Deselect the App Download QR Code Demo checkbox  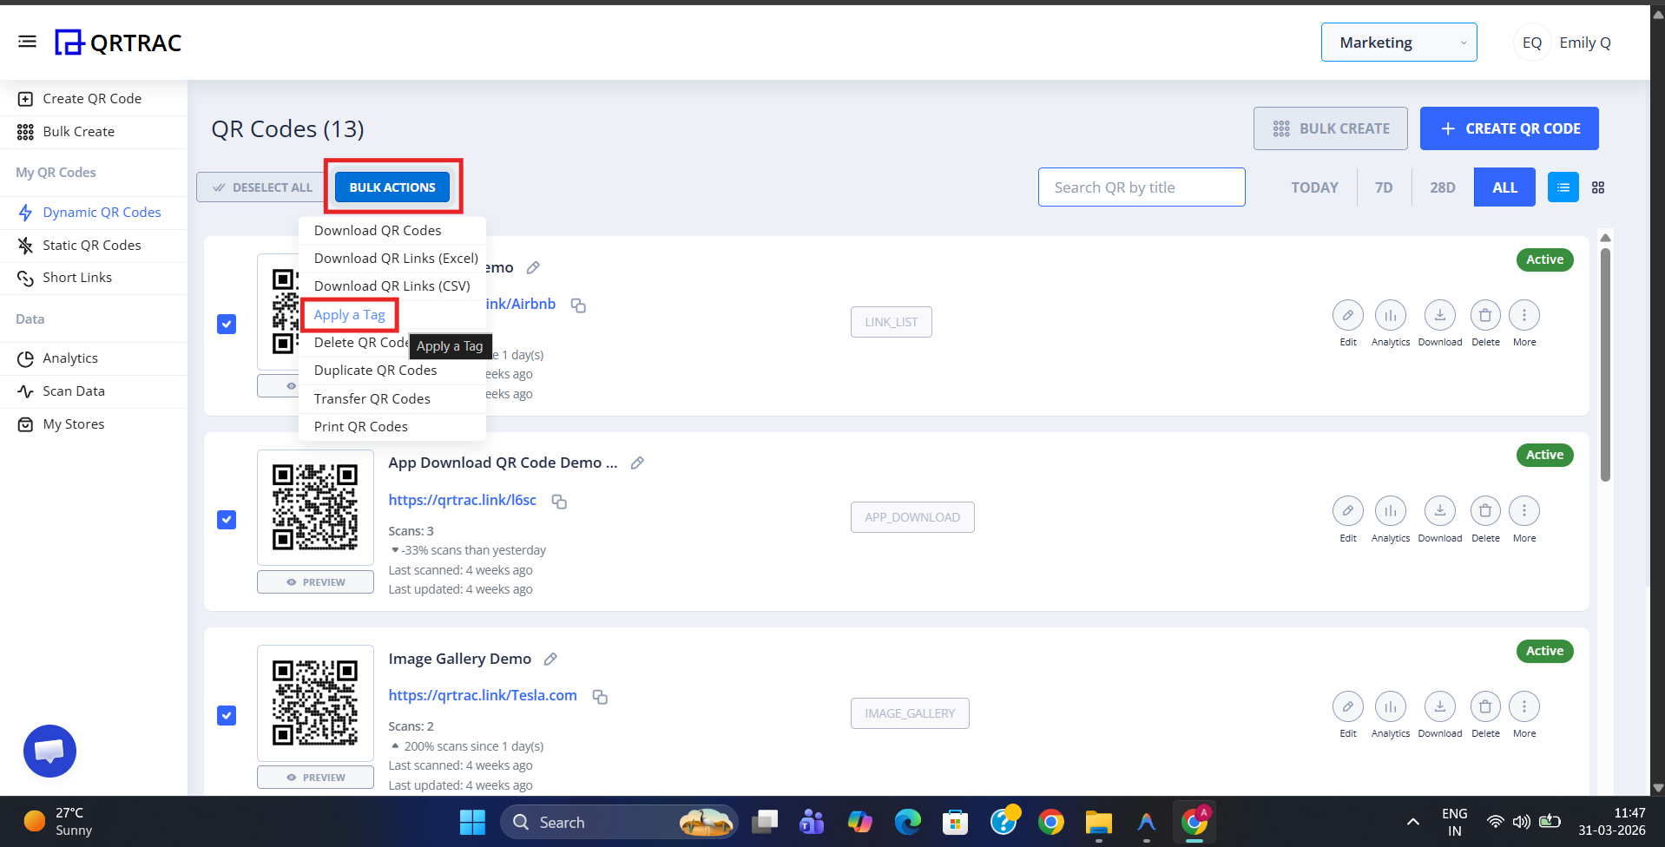click(x=226, y=519)
